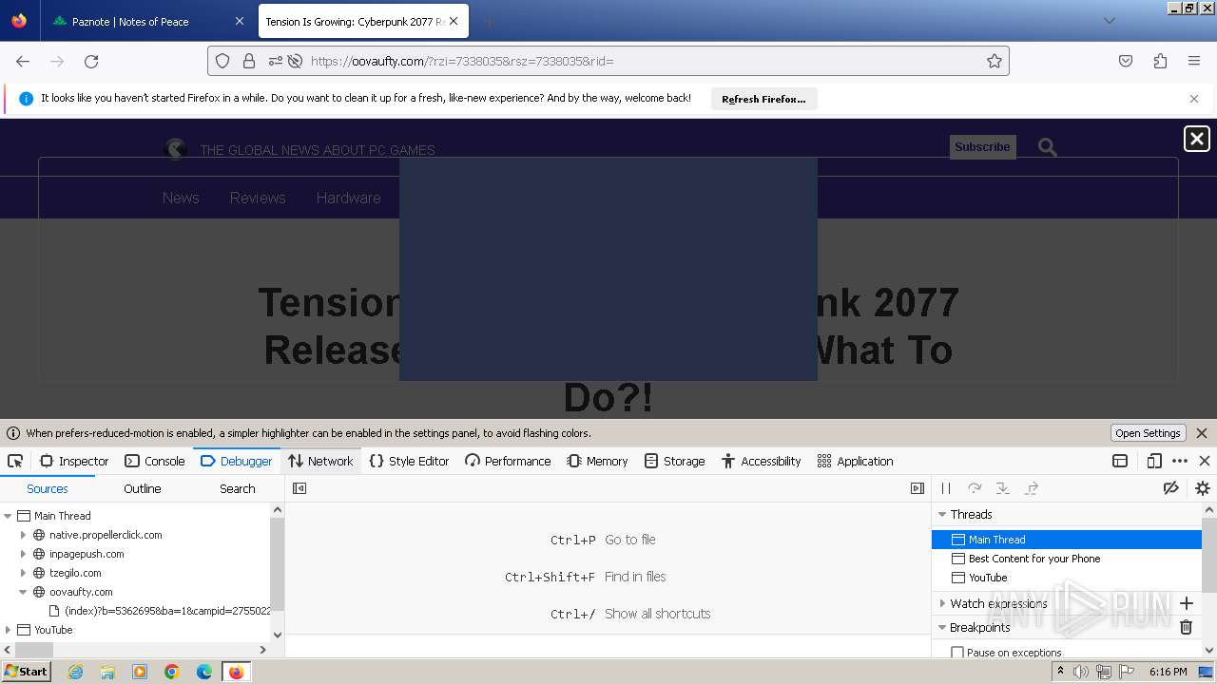Open the Memory tab

click(597, 461)
